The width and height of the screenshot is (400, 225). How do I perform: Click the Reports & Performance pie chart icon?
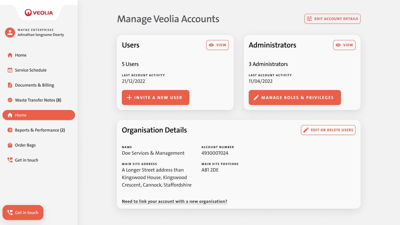(x=10, y=130)
